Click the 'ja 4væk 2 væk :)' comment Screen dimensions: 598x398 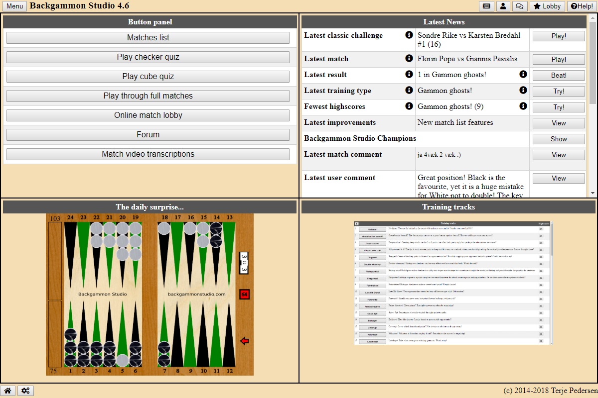point(440,155)
